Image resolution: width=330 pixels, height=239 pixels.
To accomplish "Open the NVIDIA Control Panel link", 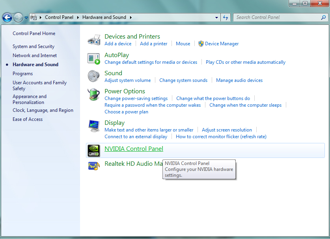I will coord(134,149).
